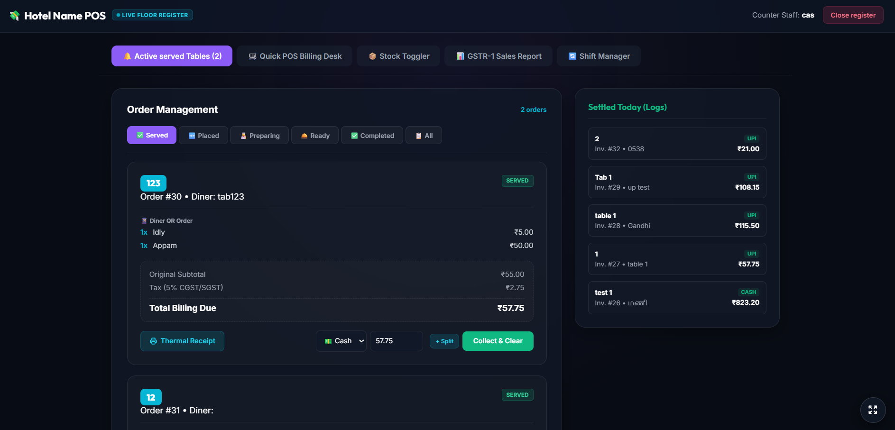895x430 pixels.
Task: Open the GSTR-1 Sales Report tab
Action: click(498, 56)
